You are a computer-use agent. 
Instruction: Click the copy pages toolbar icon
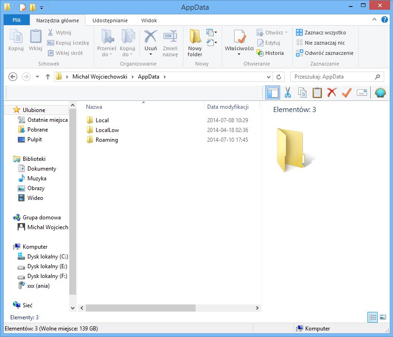click(302, 93)
